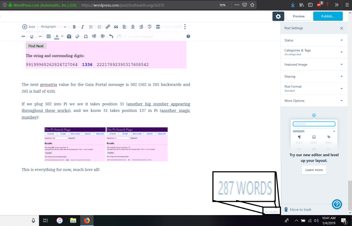This screenshot has height=226, width=352.
Task: Open the editor help icon
Action: coord(188,36)
